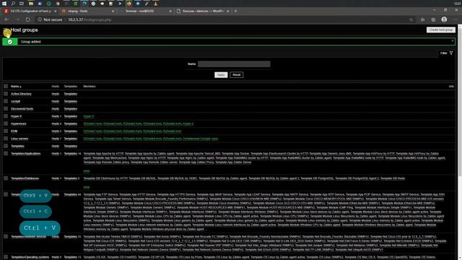
Task: Open the Hypervisors host group
Action: point(19,123)
